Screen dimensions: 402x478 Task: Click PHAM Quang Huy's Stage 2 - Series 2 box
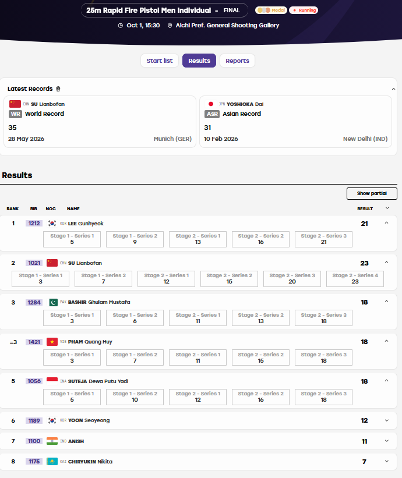click(261, 357)
